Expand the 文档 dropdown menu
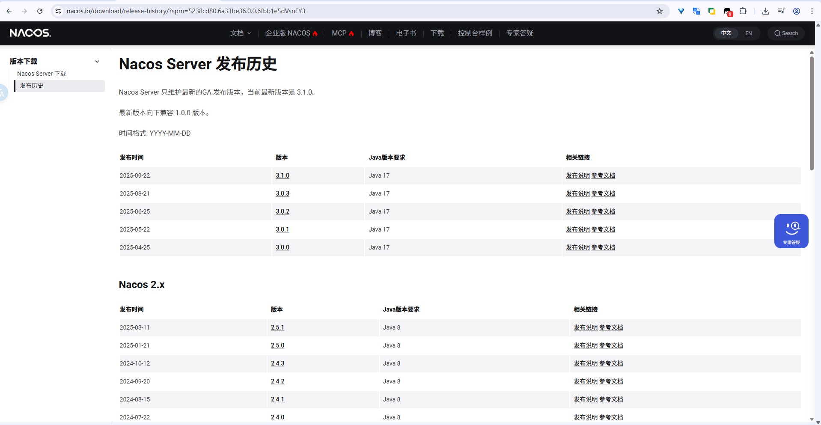This screenshot has height=425, width=821. click(241, 33)
